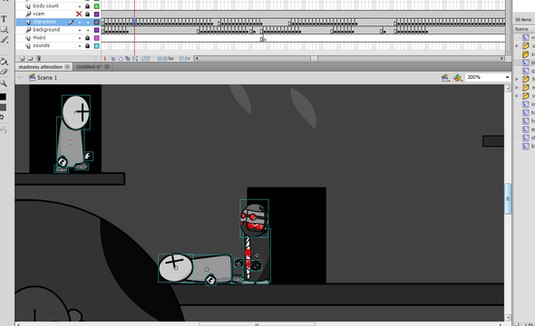The width and height of the screenshot is (535, 326).
Task: Unlock the body count layer
Action: (88, 6)
